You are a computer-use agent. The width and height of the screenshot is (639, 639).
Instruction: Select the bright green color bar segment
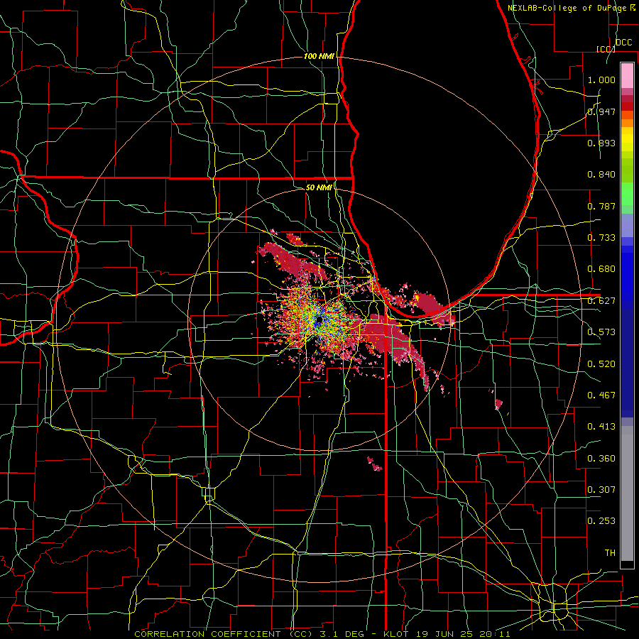627,194
